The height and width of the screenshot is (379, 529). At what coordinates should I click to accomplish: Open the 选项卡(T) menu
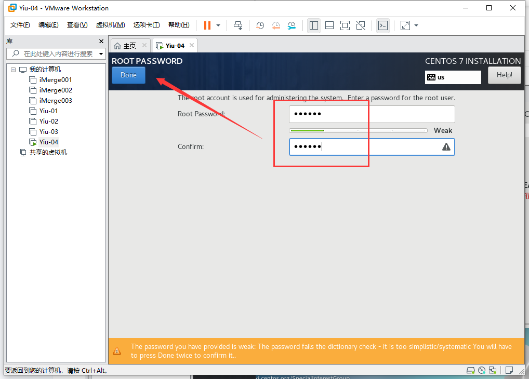click(x=147, y=25)
